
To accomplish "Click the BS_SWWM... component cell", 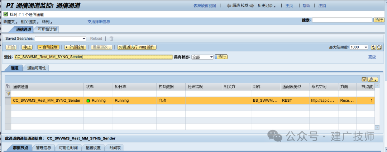I will click(266, 101).
